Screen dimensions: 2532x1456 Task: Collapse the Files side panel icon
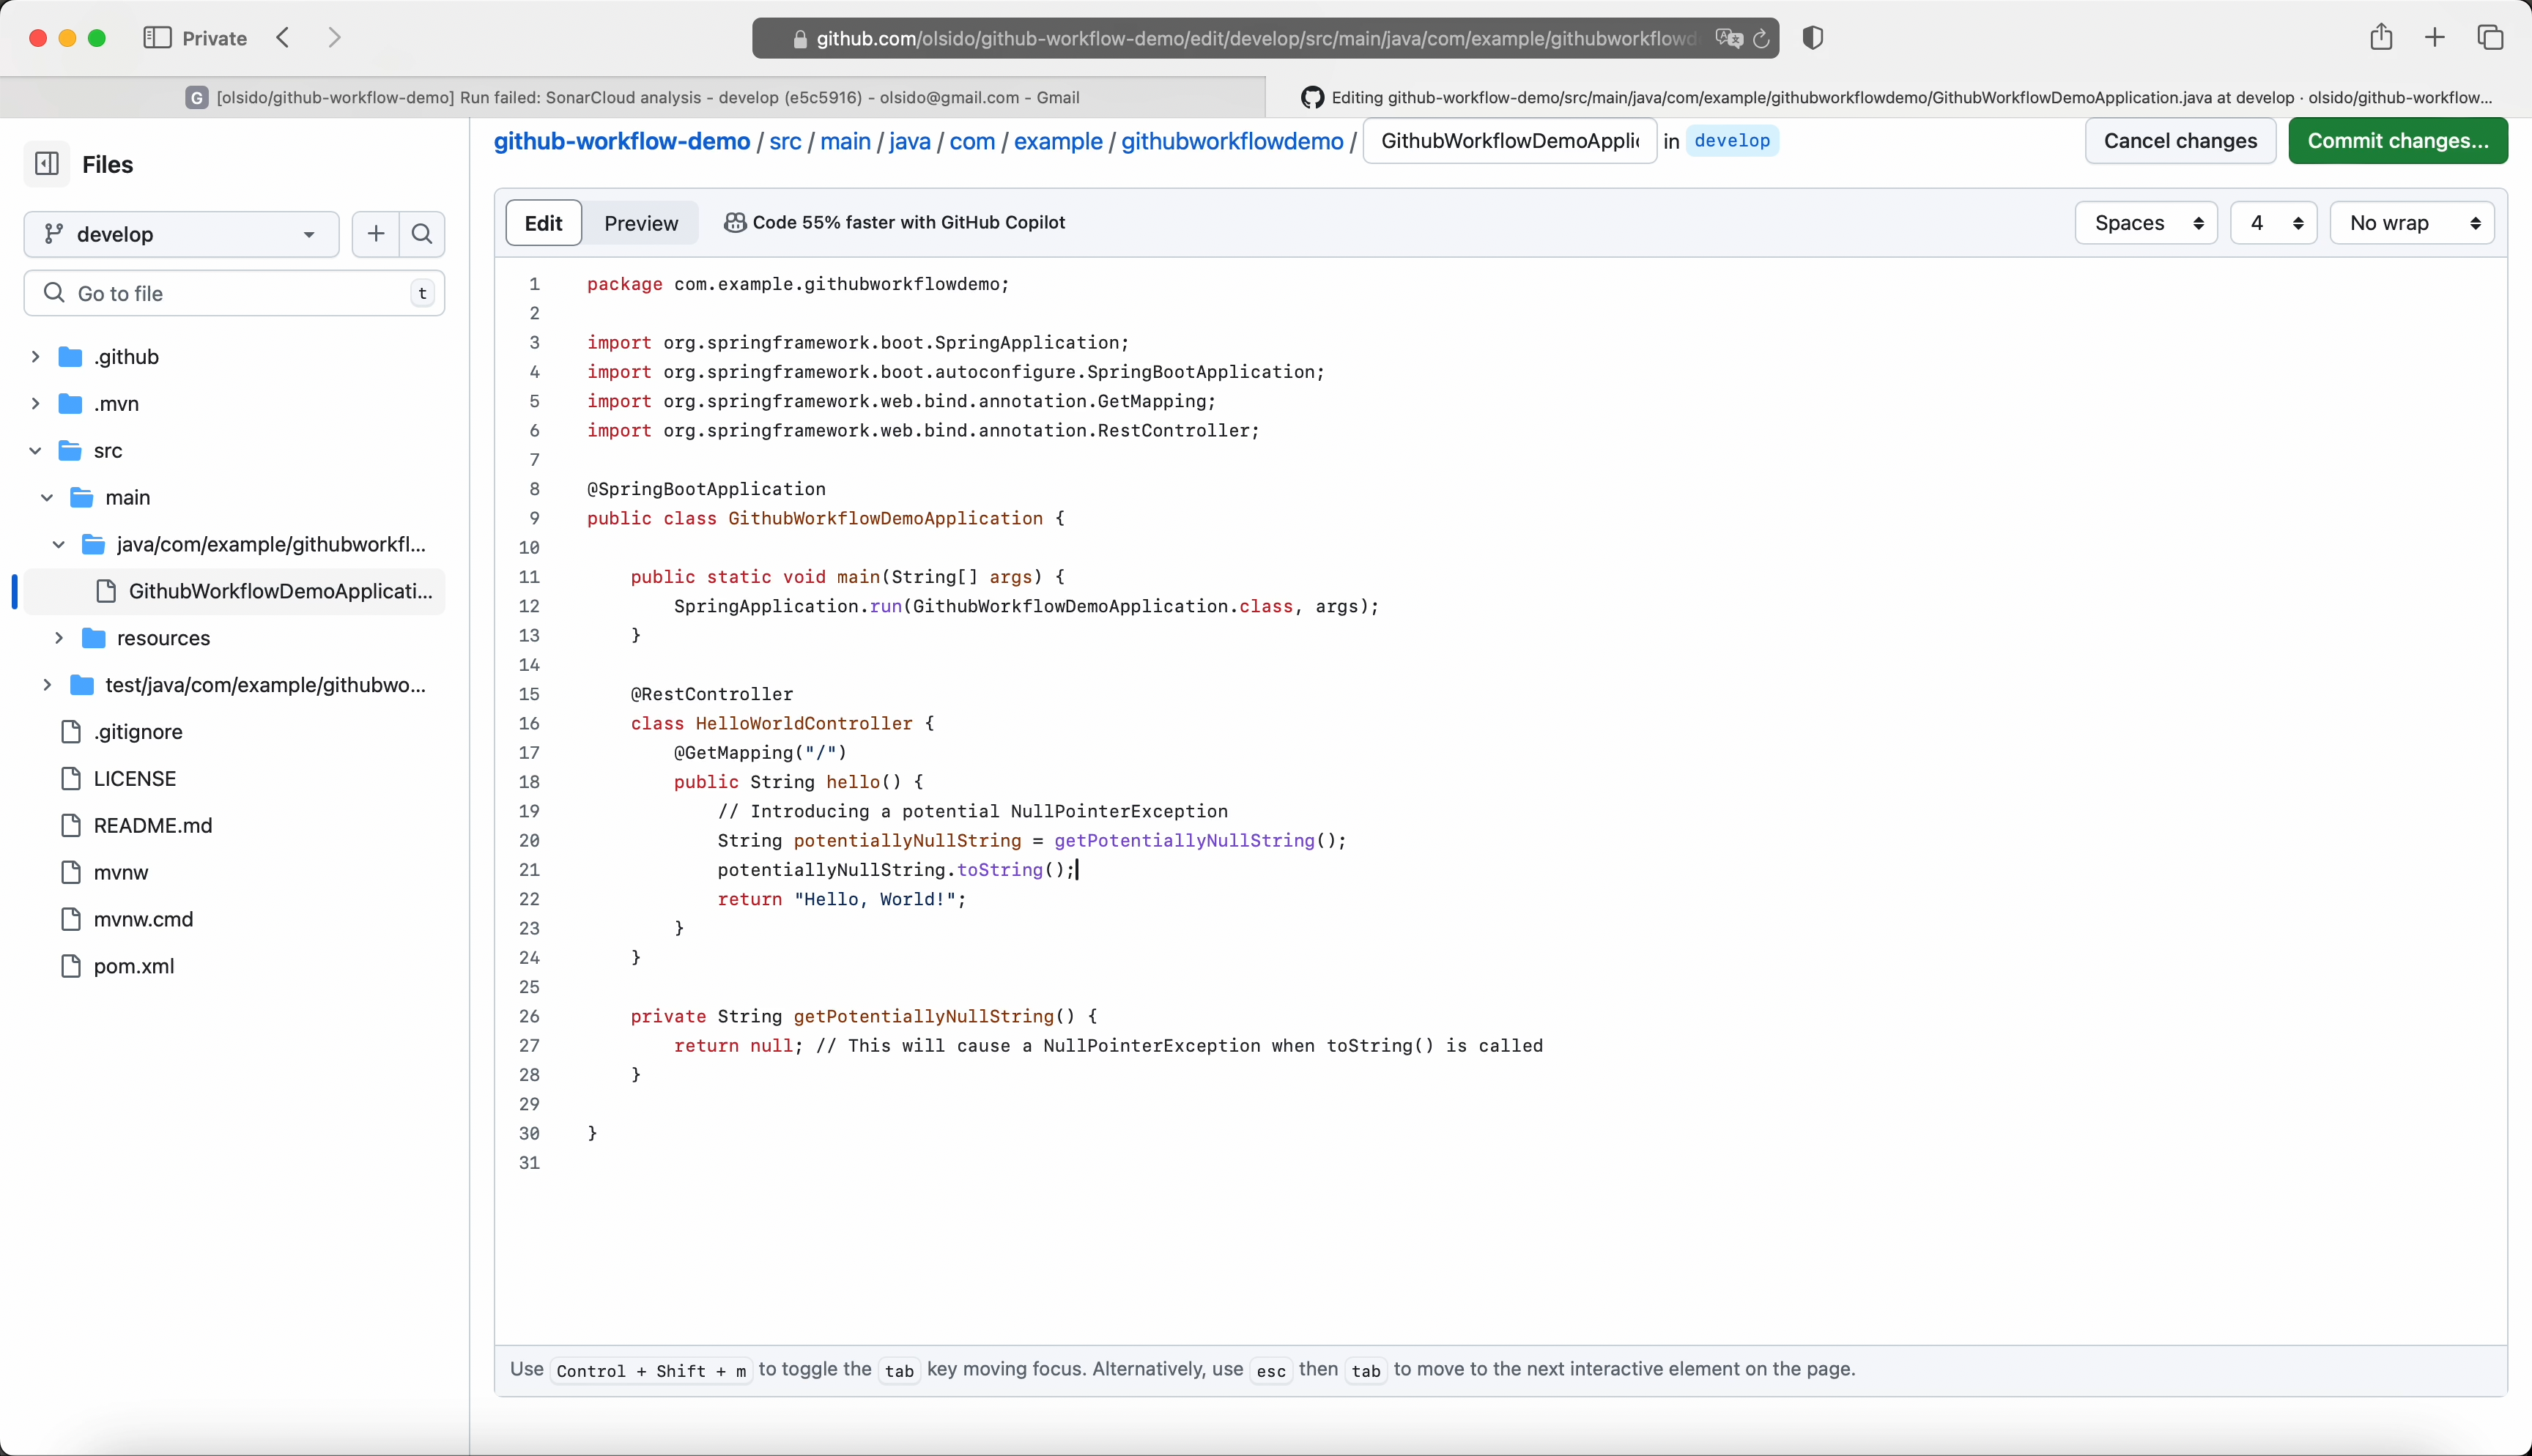pyautogui.click(x=47, y=164)
